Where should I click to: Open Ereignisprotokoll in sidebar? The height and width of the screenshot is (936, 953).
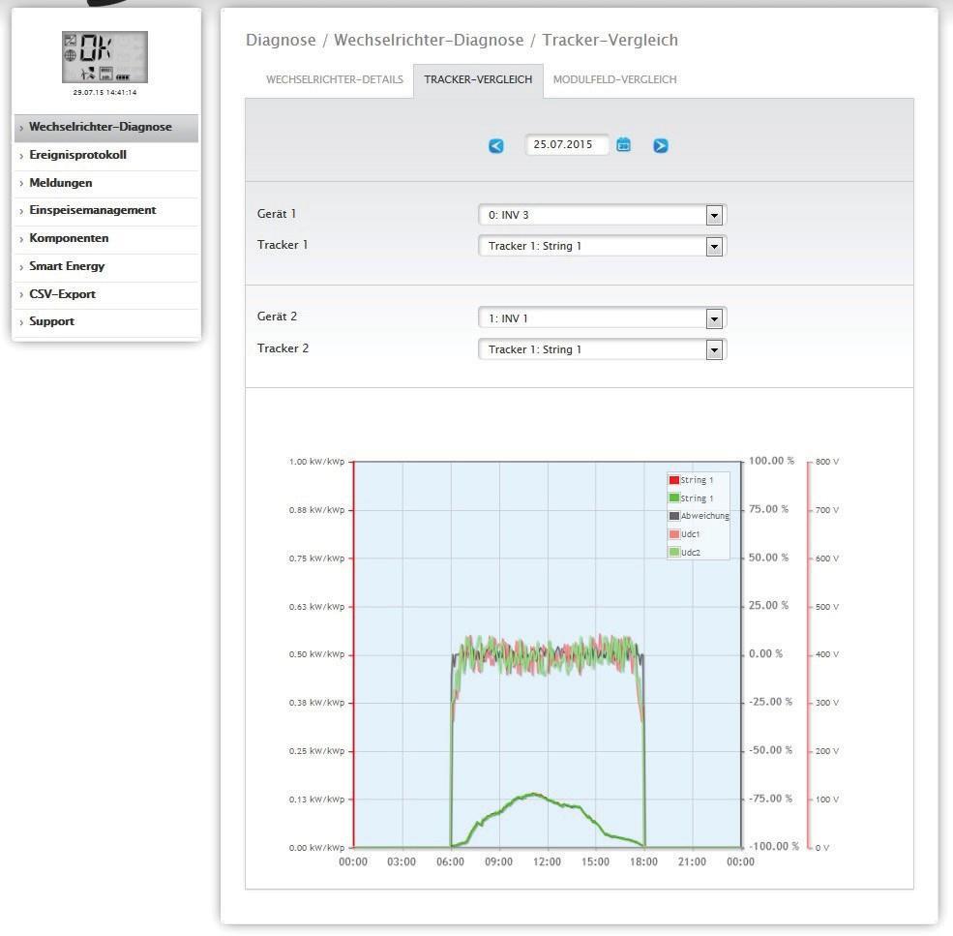point(106,155)
